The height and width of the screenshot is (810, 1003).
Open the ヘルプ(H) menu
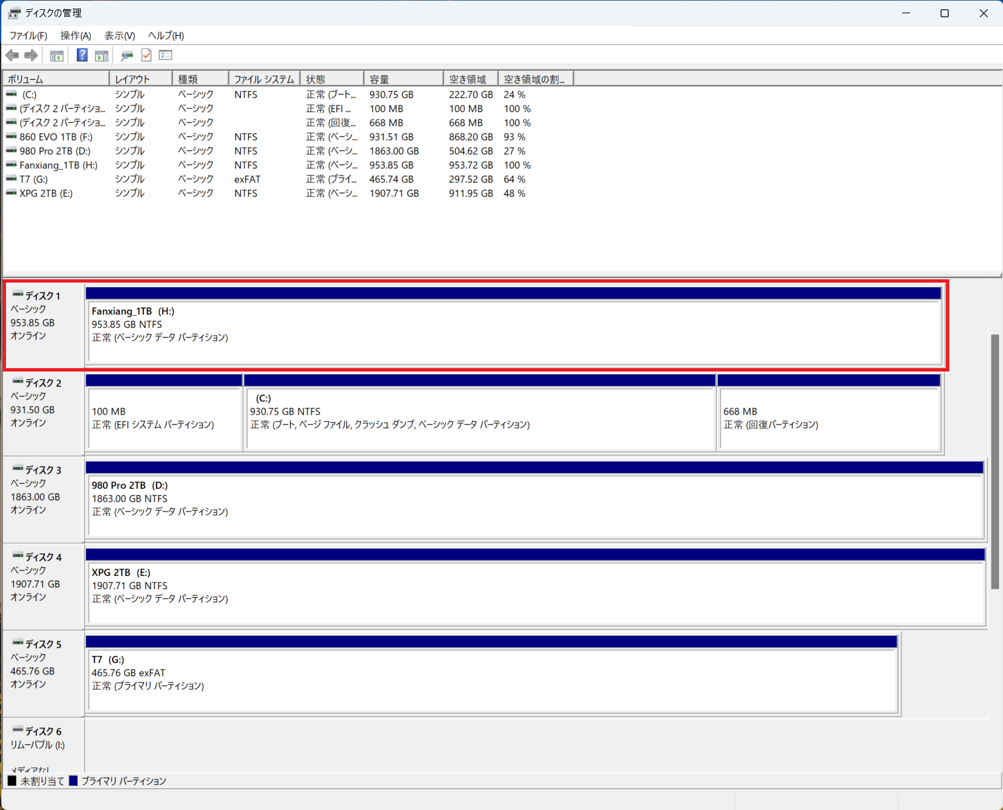tap(166, 36)
